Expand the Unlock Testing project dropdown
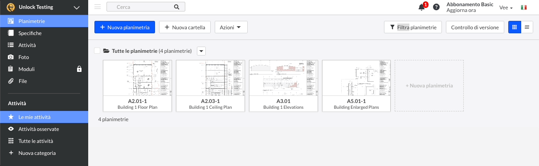Viewport: 539px width, 166px height. 77,7
